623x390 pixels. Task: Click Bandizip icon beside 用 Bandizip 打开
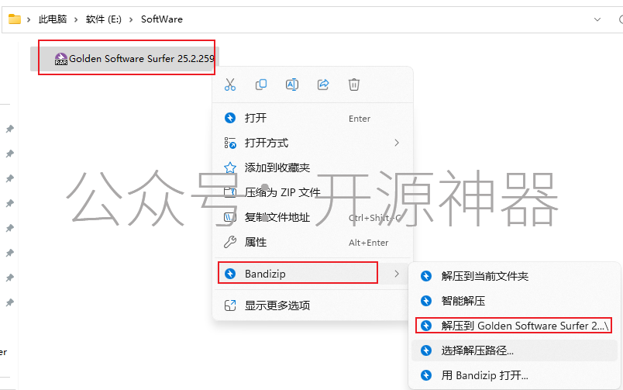point(426,375)
